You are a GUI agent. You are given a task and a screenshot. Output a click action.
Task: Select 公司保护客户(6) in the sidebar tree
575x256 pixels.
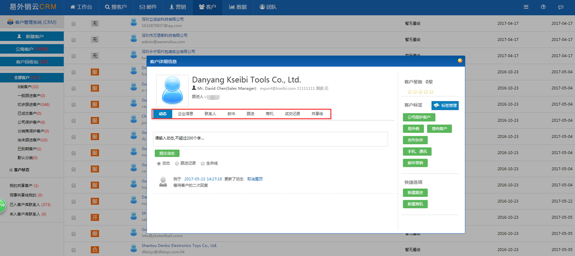pos(31,122)
